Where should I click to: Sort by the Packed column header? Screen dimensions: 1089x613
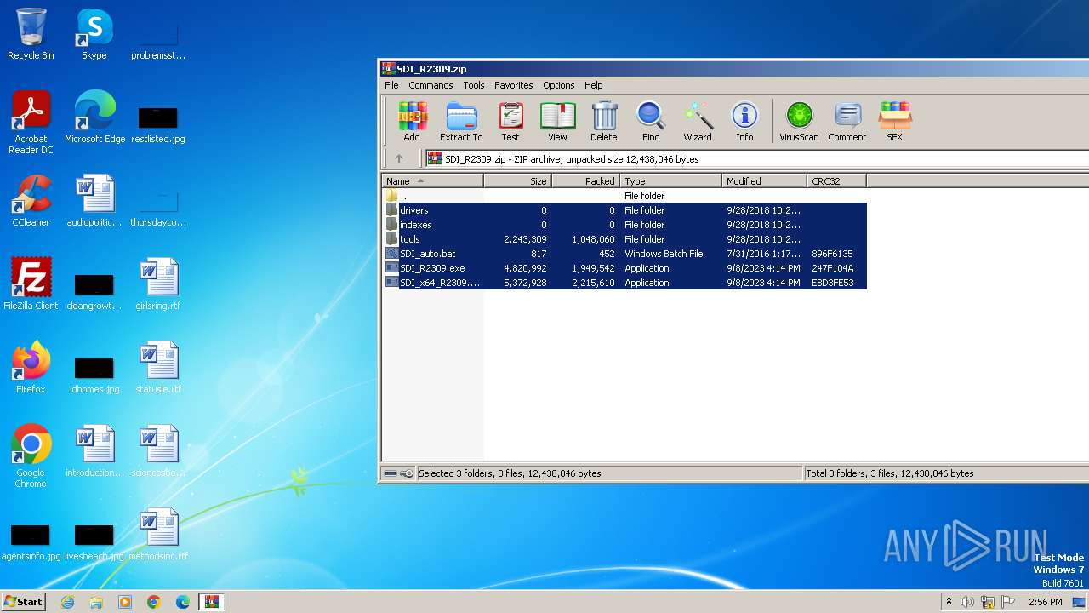tap(586, 181)
